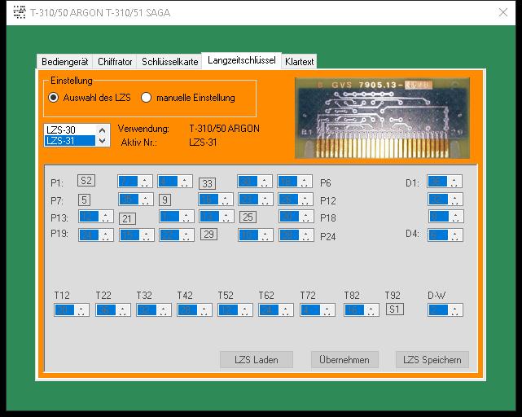Click the boxed S1 value under T92
This screenshot has width=522, height=417.
tap(395, 309)
